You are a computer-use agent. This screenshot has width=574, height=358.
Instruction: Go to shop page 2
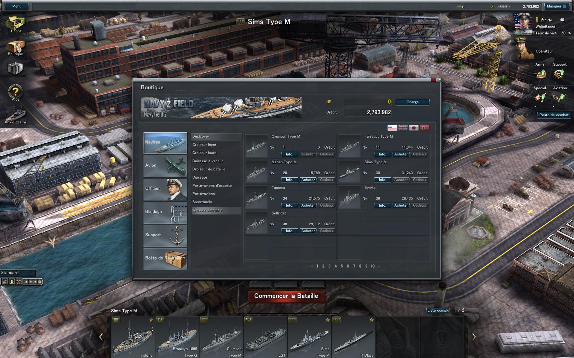[x=323, y=266]
